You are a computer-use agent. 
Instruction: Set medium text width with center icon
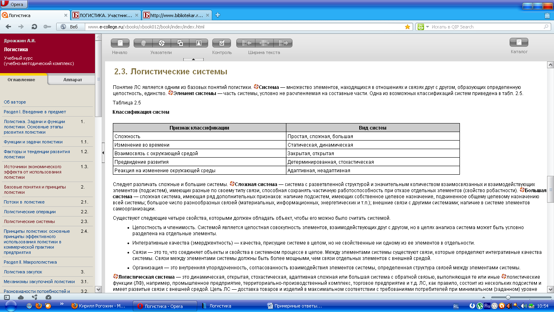click(265, 43)
